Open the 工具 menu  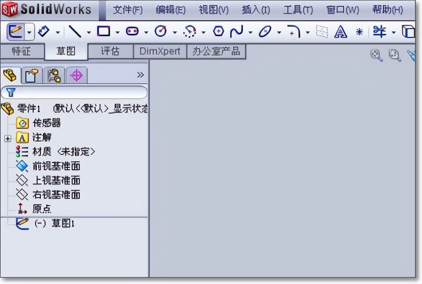click(x=297, y=11)
